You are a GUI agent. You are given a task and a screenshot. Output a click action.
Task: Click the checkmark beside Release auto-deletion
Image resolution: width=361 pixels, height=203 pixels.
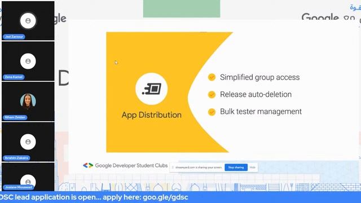212,94
